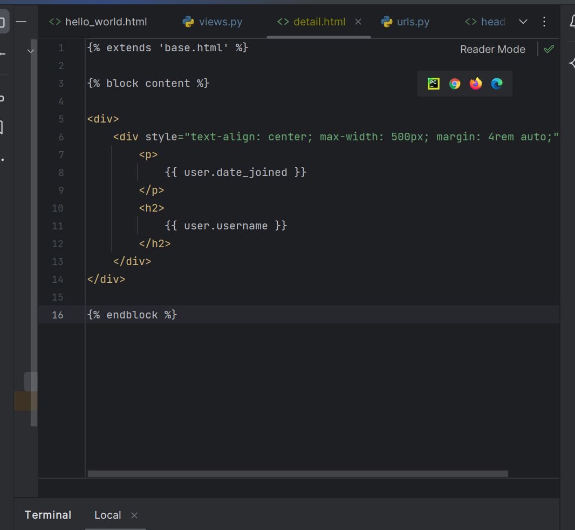Open the page in Edge

(x=497, y=84)
